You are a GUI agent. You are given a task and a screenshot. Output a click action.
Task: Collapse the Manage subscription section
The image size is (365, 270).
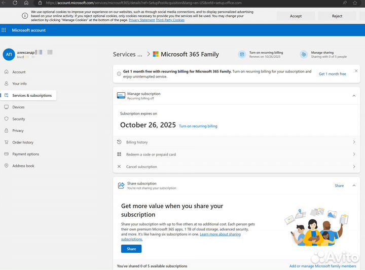pyautogui.click(x=354, y=96)
